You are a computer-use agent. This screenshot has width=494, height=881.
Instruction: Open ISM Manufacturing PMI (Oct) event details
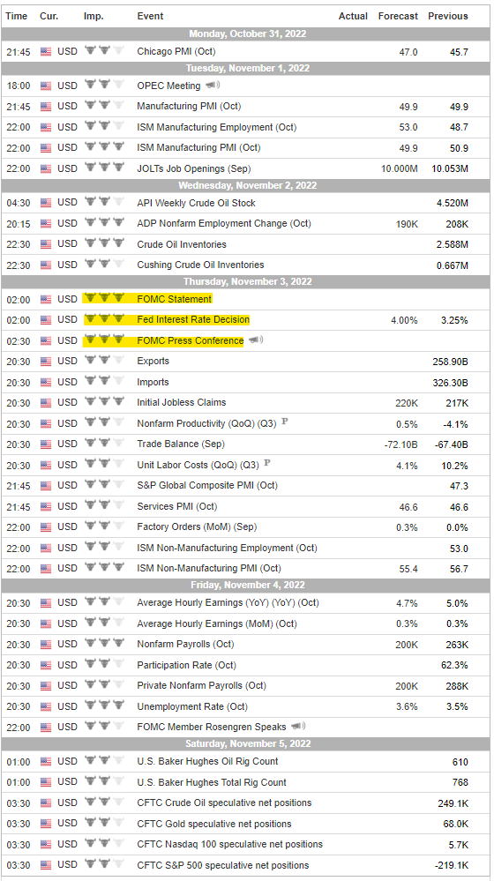pos(199,148)
